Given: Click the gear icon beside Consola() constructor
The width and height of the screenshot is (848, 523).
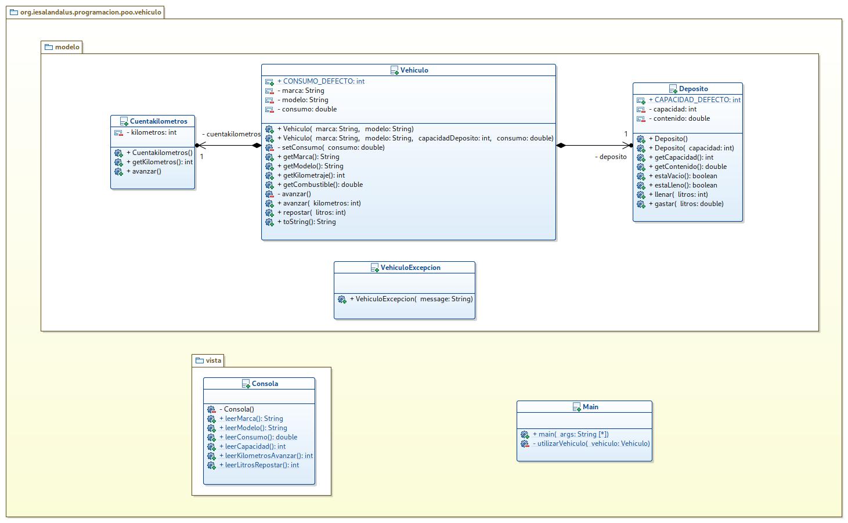Looking at the screenshot, I should click(211, 410).
